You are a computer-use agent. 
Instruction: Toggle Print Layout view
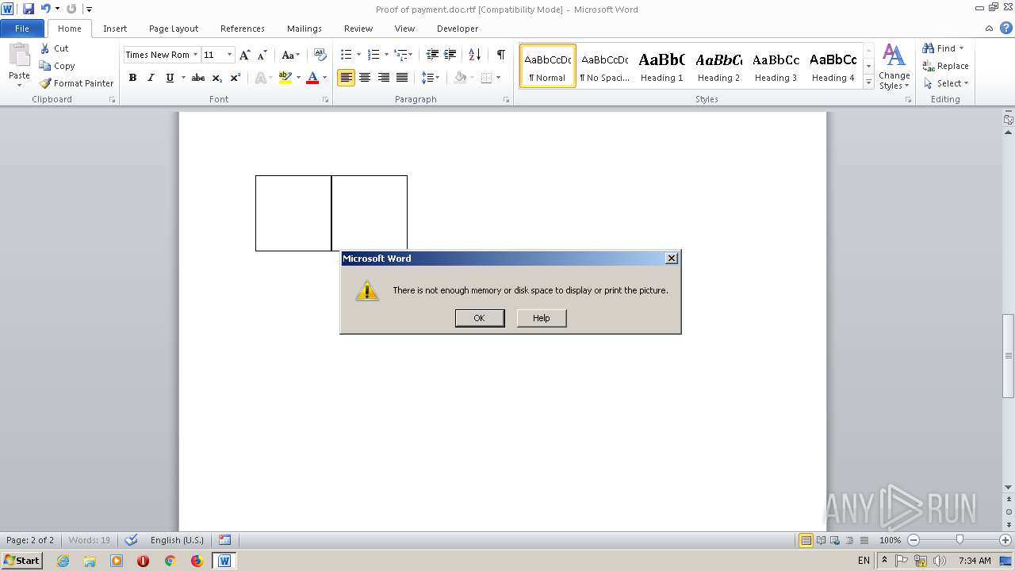click(806, 540)
